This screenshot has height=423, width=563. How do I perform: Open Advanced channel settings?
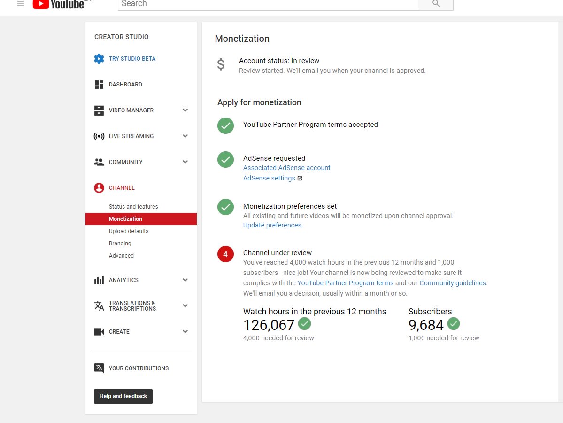tap(121, 256)
